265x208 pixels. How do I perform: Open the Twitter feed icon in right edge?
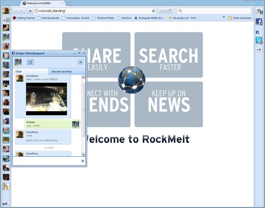click(x=259, y=40)
